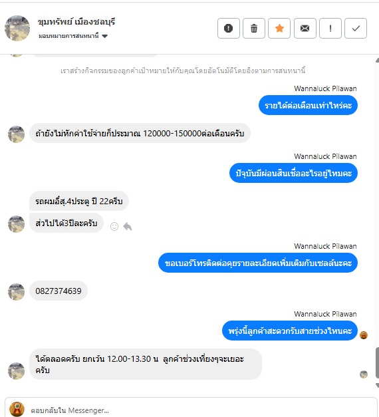Image resolution: width=379 pixels, height=417 pixels.
Task: Add emoji reaction to ส่งไปได้3ปีละครับ message
Action: [114, 226]
